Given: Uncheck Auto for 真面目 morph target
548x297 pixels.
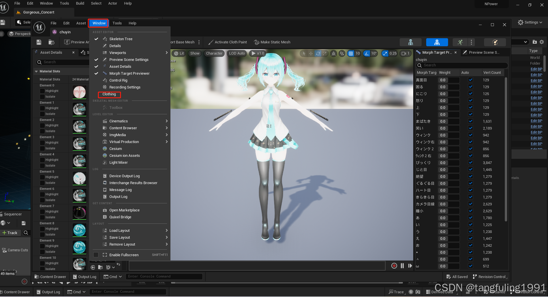Looking at the screenshot, I should click(471, 80).
